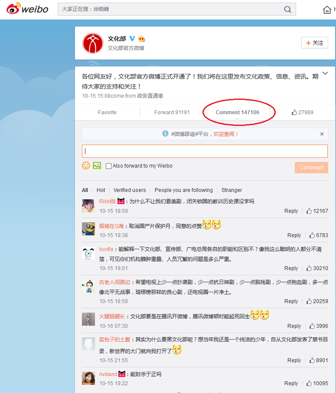Open the 欢迎查阅！ link
336x393 pixels.
coord(225,134)
